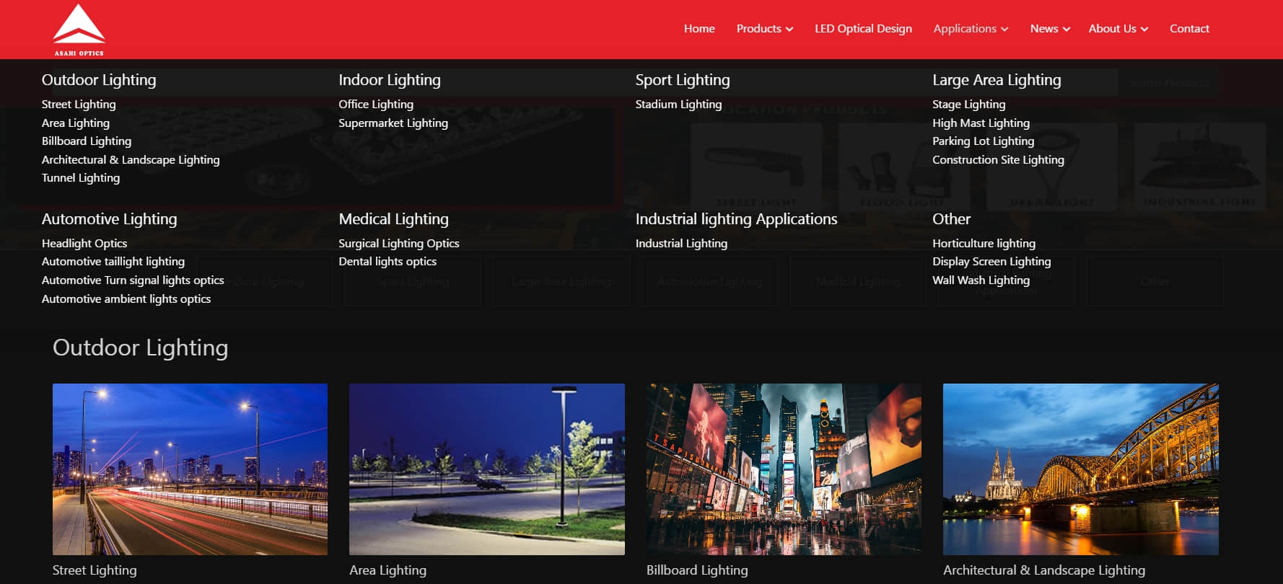Viewport: 1283px width, 584px height.
Task: Open Area Lighting in mega menu
Action: click(76, 123)
